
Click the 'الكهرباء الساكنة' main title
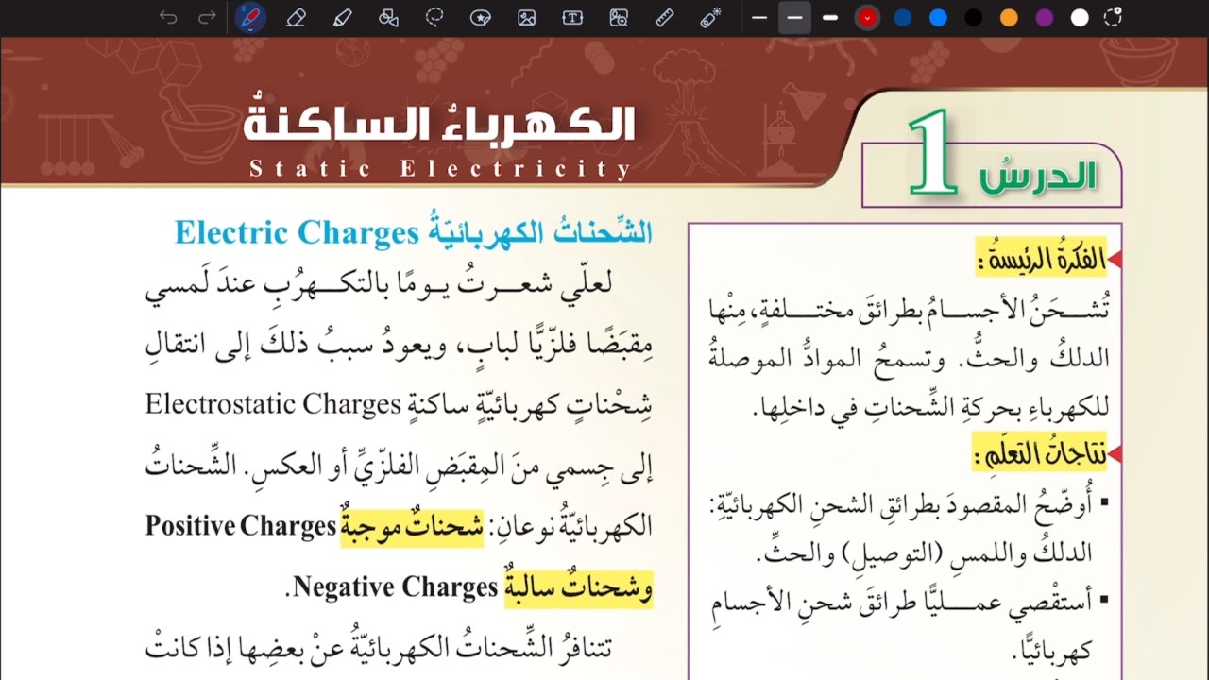pyautogui.click(x=440, y=122)
